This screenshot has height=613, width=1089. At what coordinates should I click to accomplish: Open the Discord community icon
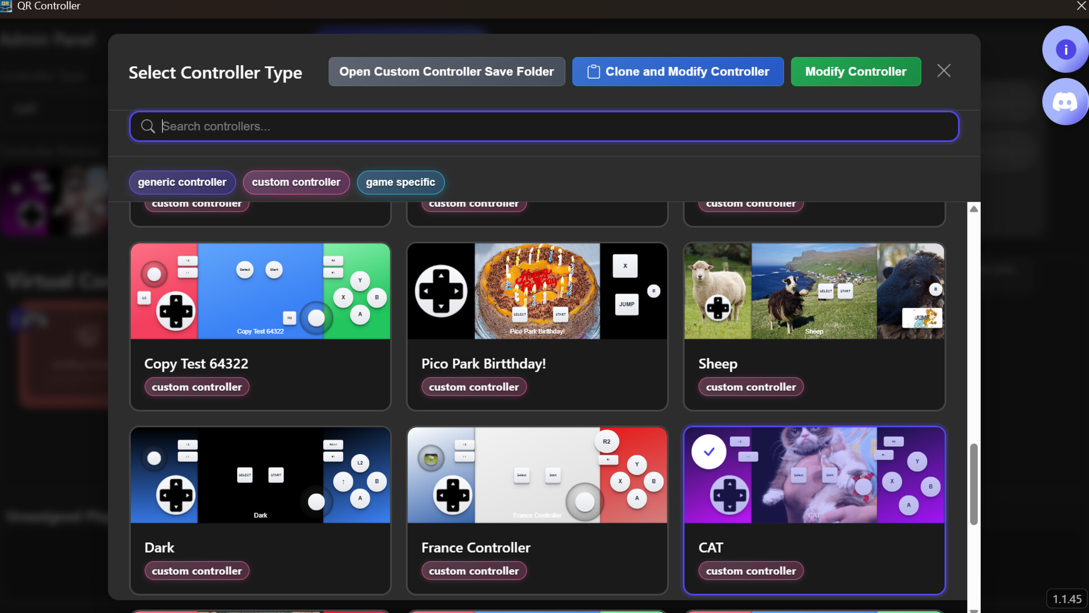click(x=1065, y=102)
